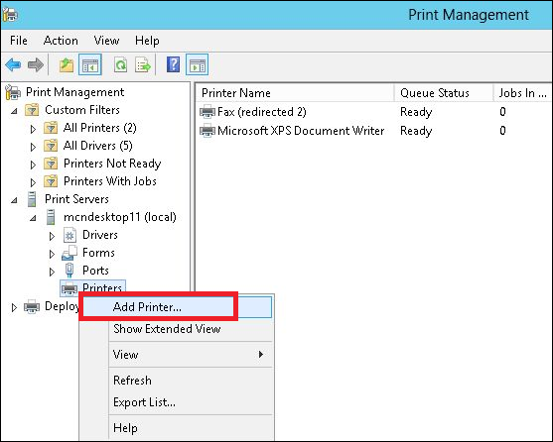553x442 pixels.
Task: Collapse the Print Servers tree node
Action: click(14, 200)
